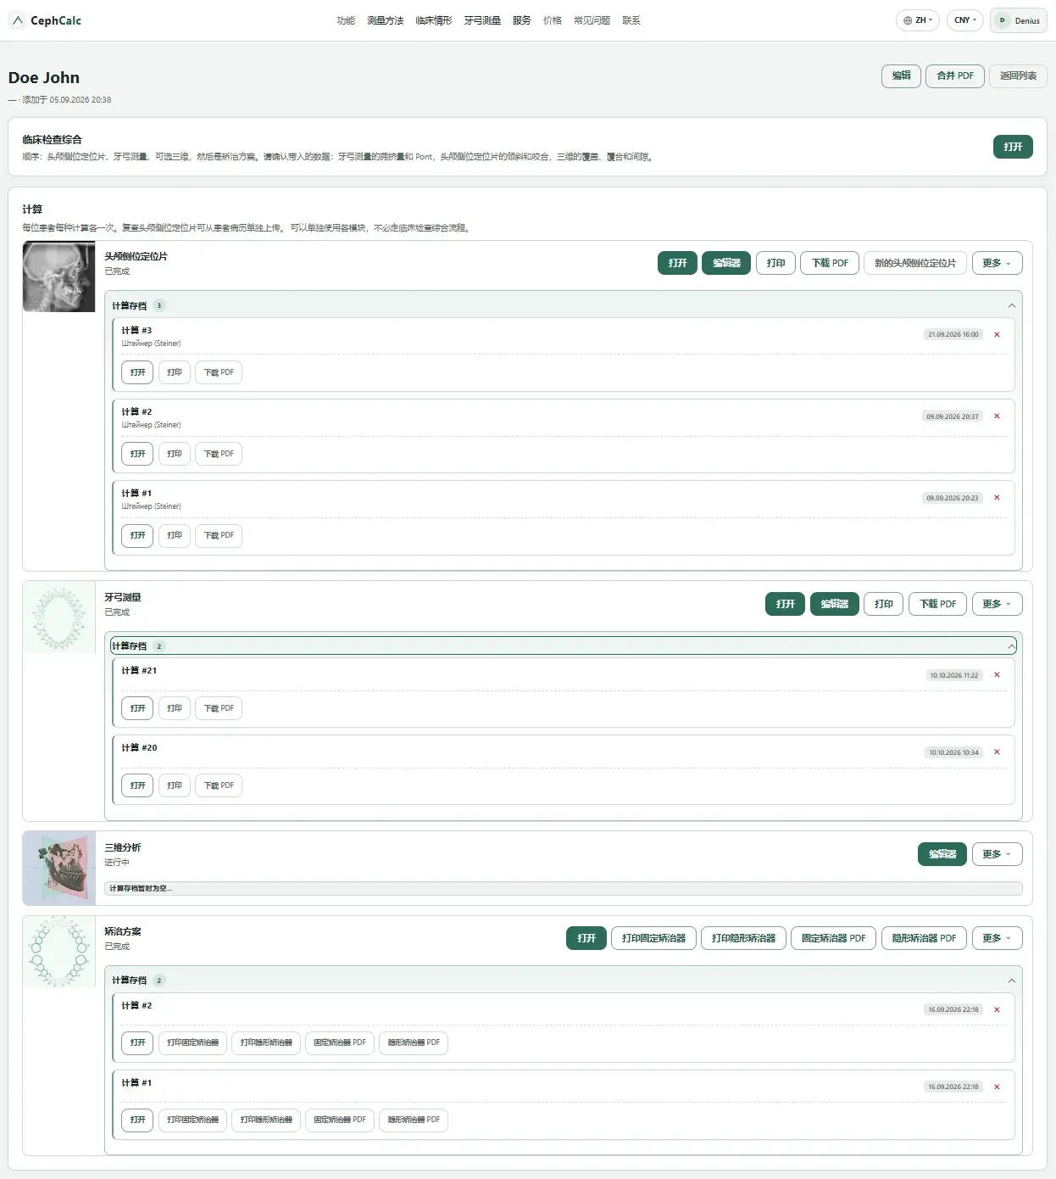This screenshot has width=1056, height=1179.
Task: Select 临床情形 in the top menu
Action: click(x=434, y=20)
